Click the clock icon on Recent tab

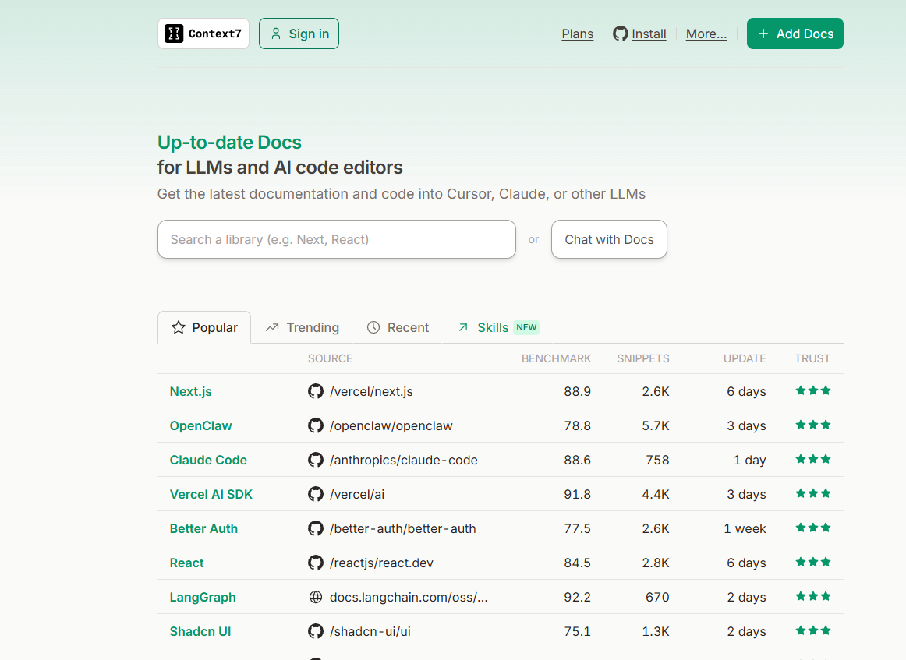[373, 327]
